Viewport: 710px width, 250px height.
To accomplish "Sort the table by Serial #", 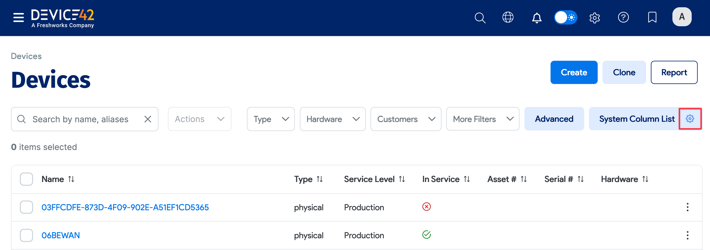I will (564, 179).
